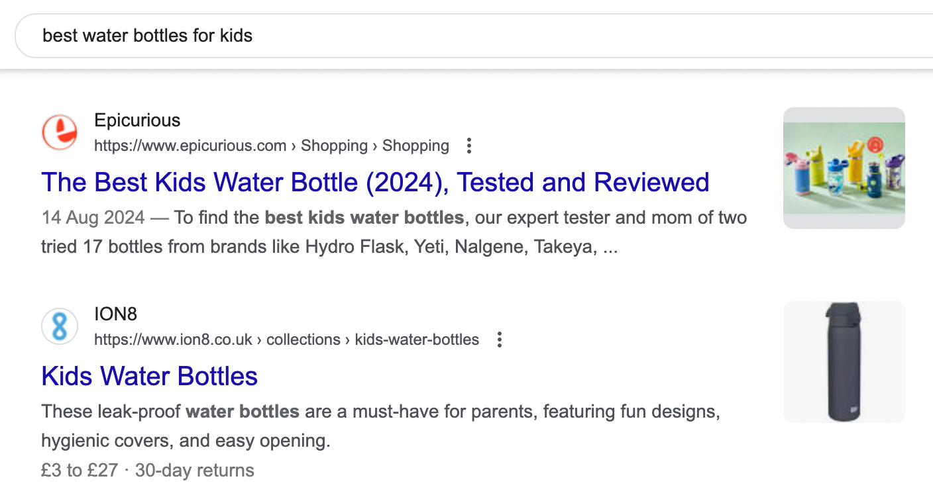Click the search box with the kids bottles query
933x503 pixels.
464,35
